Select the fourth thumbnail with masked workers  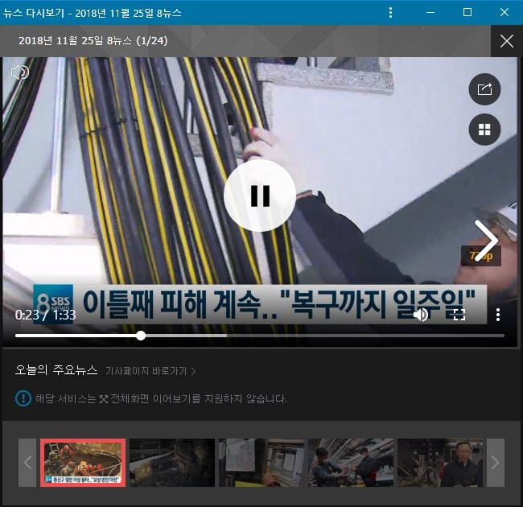[x=351, y=463]
